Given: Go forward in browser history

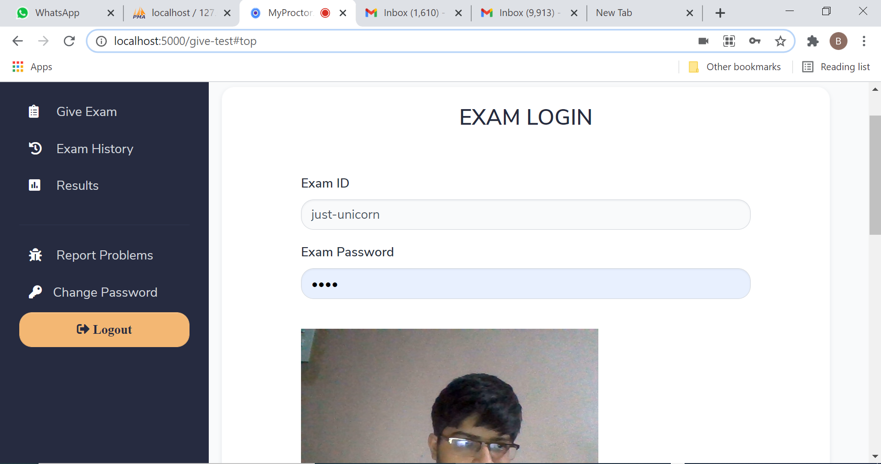Looking at the screenshot, I should (x=43, y=41).
